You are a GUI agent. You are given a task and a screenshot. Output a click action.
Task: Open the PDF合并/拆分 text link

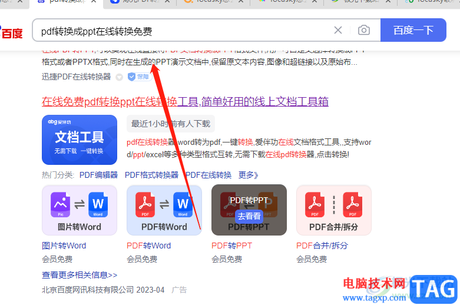(322, 246)
